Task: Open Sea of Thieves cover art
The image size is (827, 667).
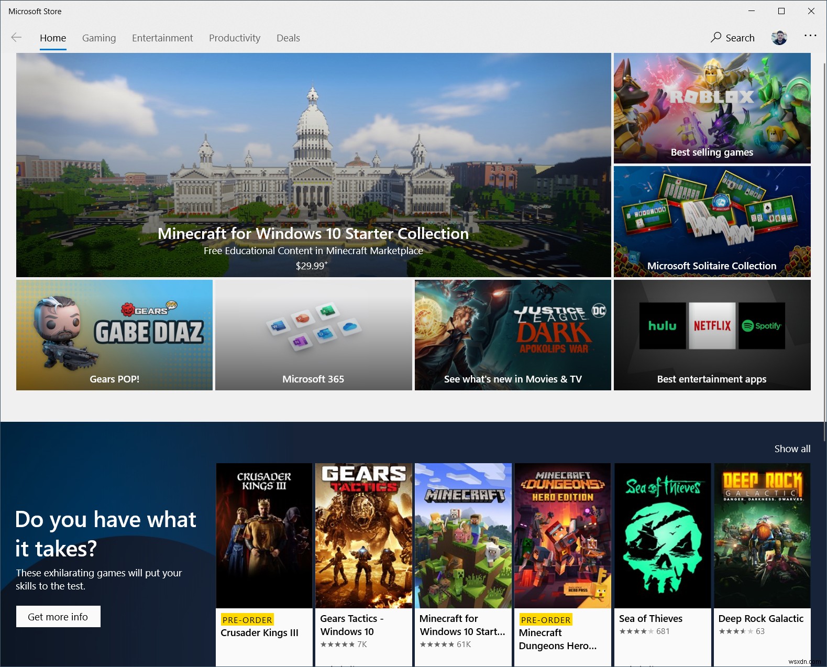Action: pyautogui.click(x=662, y=535)
